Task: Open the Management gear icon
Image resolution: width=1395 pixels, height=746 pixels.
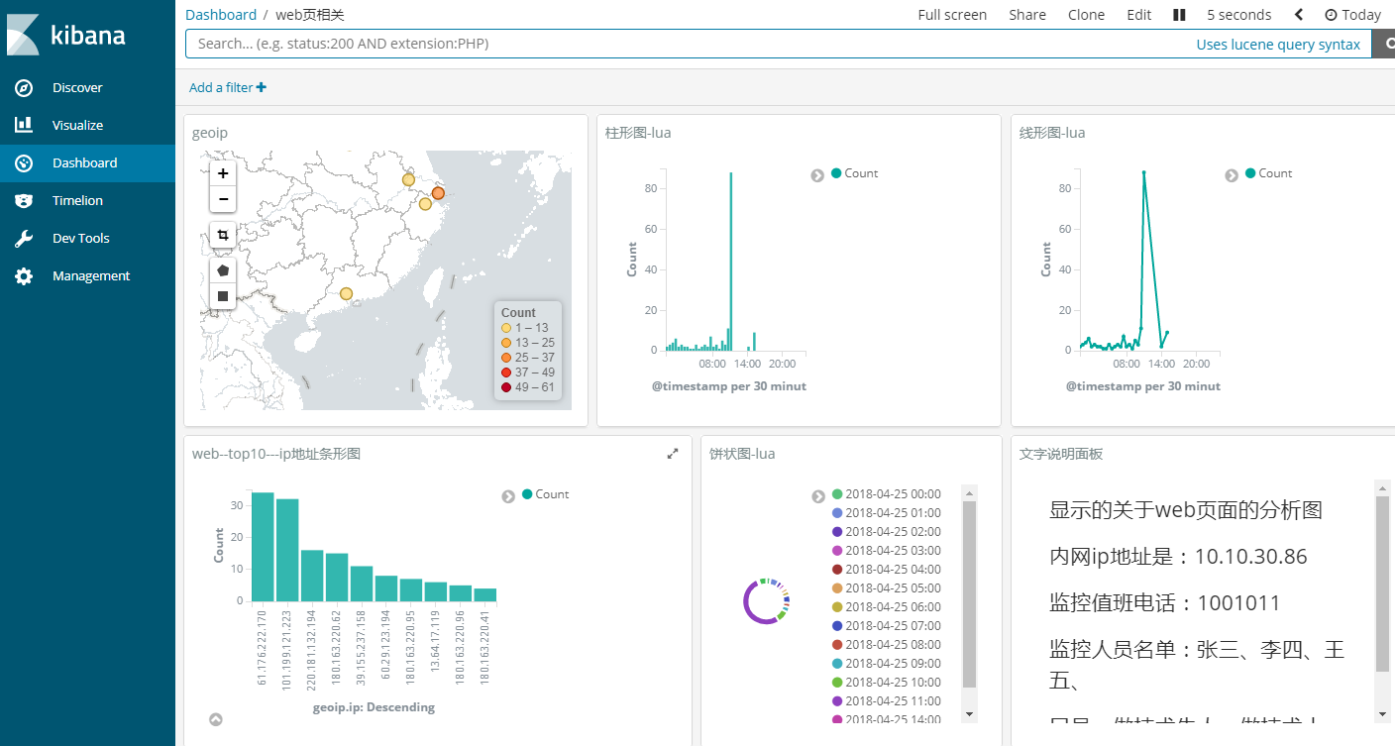Action: 24,276
